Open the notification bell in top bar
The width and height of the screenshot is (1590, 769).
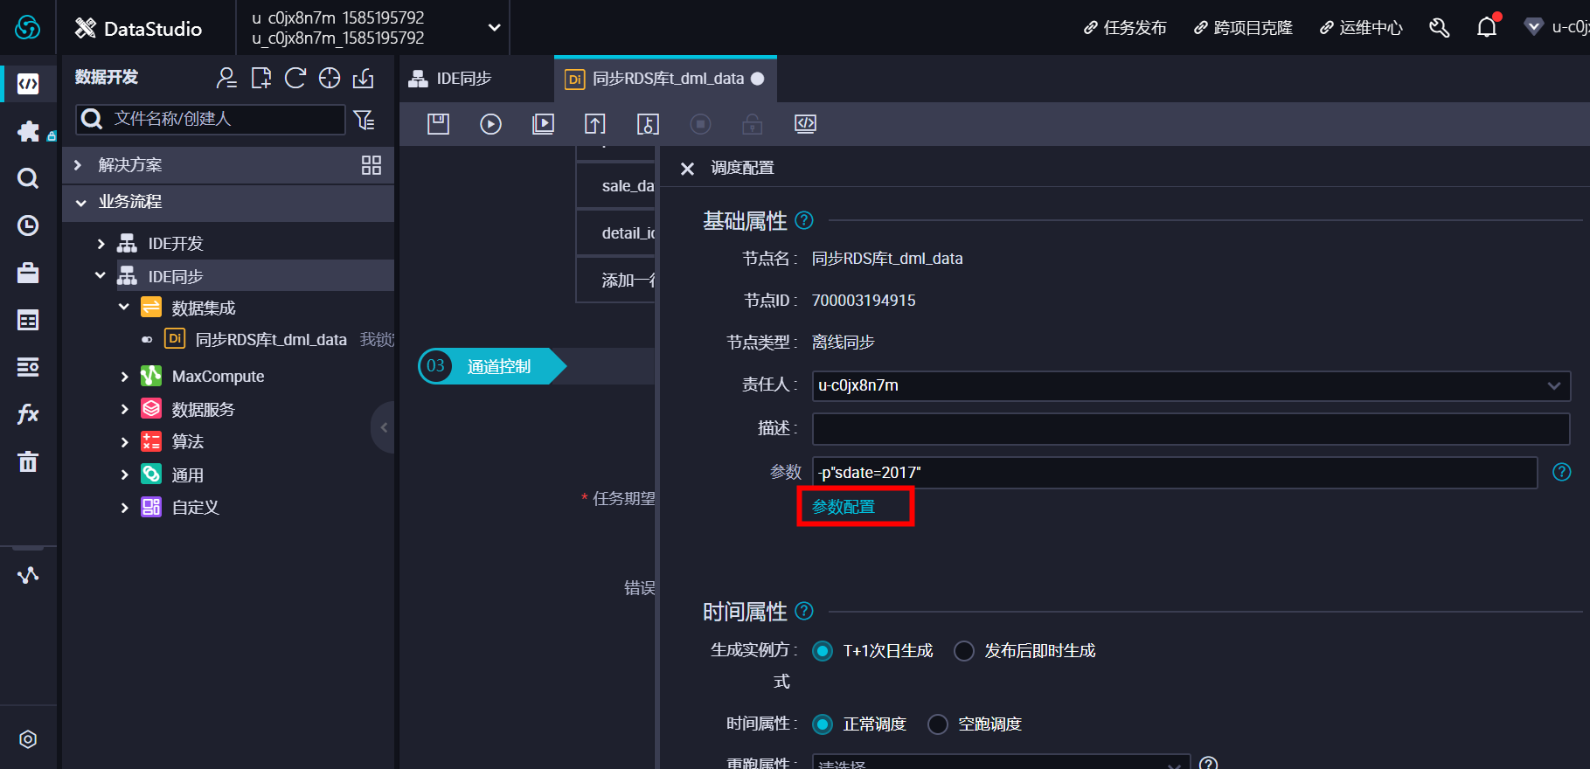1487,28
